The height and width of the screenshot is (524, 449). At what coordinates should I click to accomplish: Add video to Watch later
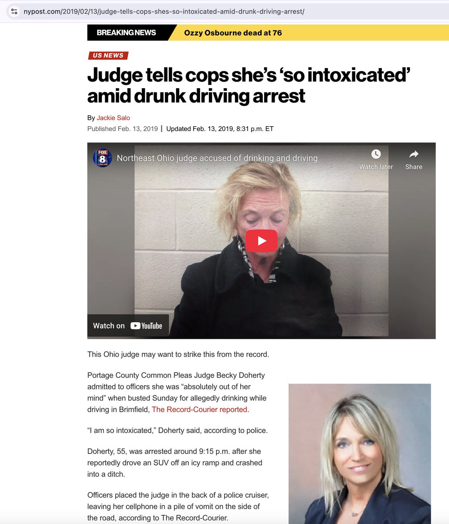click(x=376, y=159)
